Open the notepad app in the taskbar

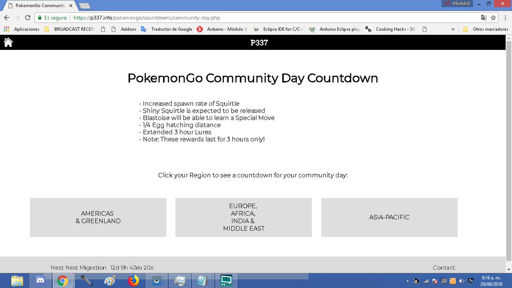203,280
